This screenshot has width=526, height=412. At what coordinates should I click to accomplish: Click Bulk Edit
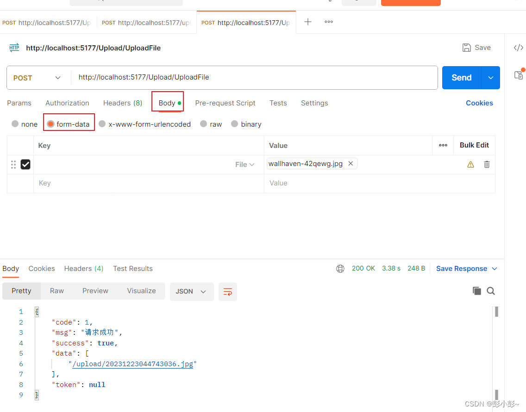pyautogui.click(x=474, y=145)
